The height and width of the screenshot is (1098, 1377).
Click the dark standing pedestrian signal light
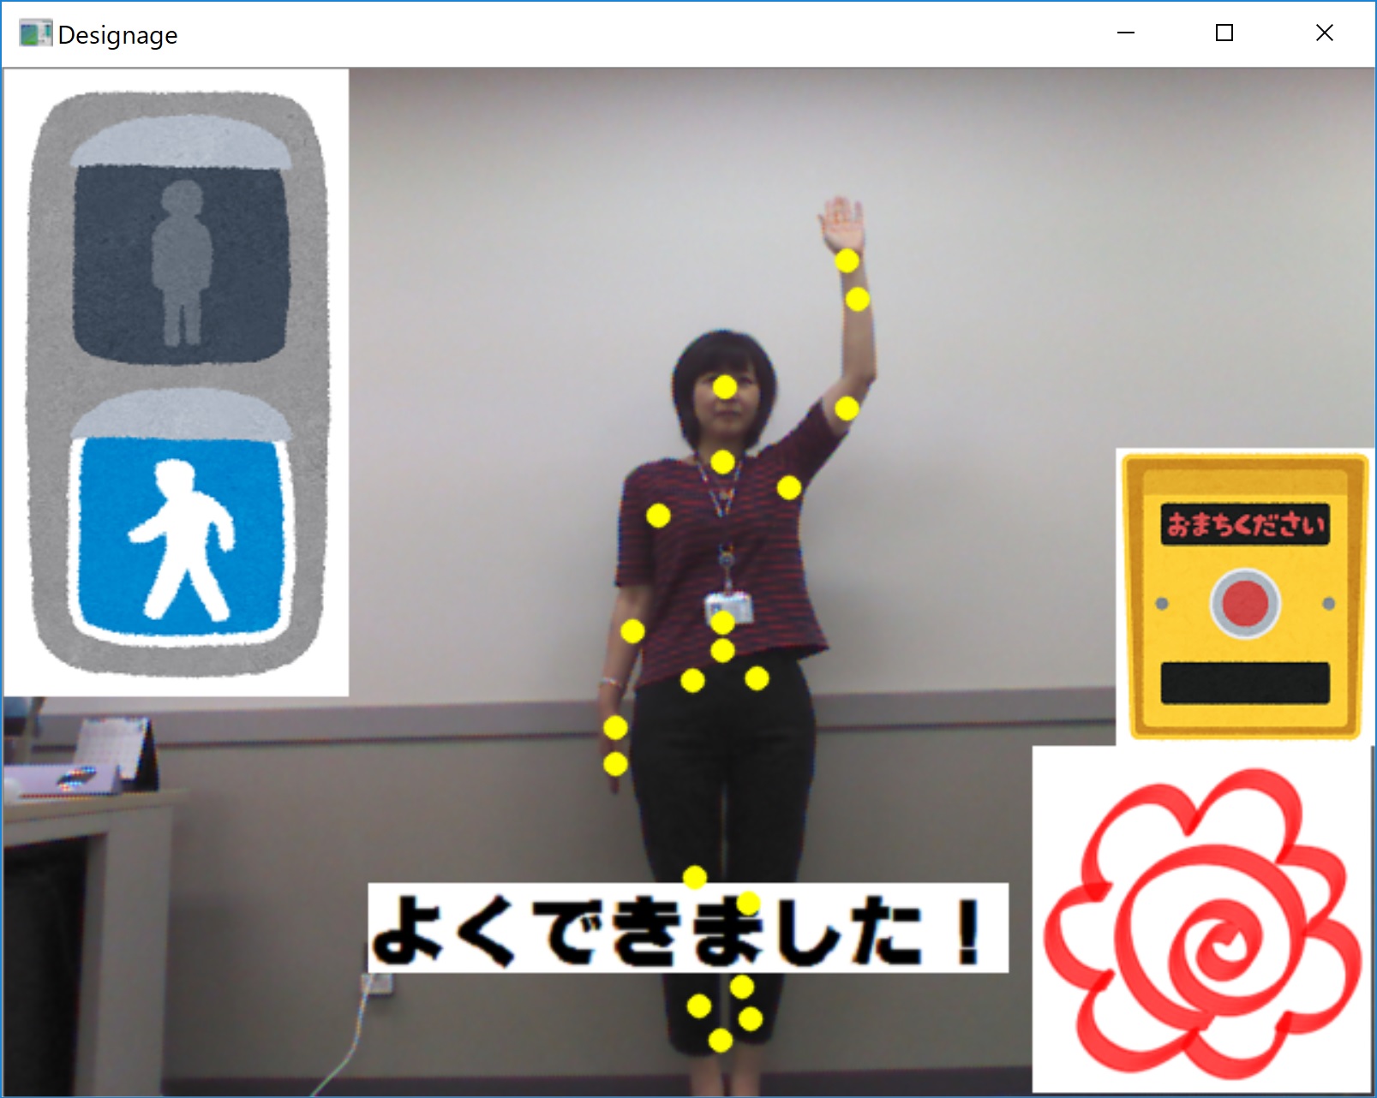pyautogui.click(x=180, y=263)
